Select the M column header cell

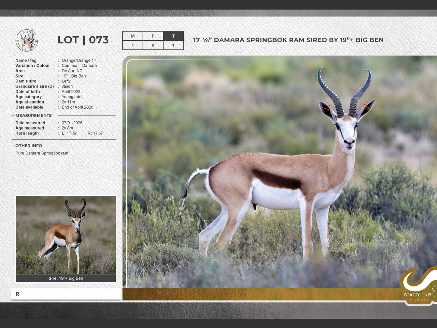(132, 36)
